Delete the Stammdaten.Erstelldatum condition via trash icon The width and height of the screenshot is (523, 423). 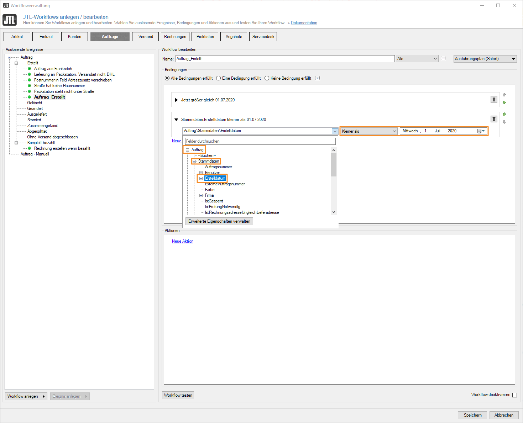coord(494,119)
